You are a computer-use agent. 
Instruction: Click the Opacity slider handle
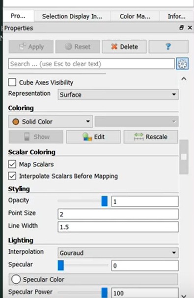point(104,201)
